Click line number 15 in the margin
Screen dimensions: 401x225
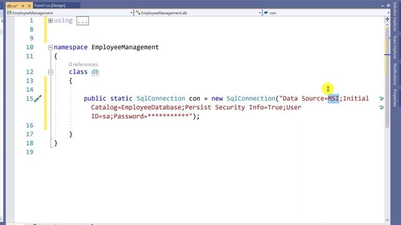[29, 99]
